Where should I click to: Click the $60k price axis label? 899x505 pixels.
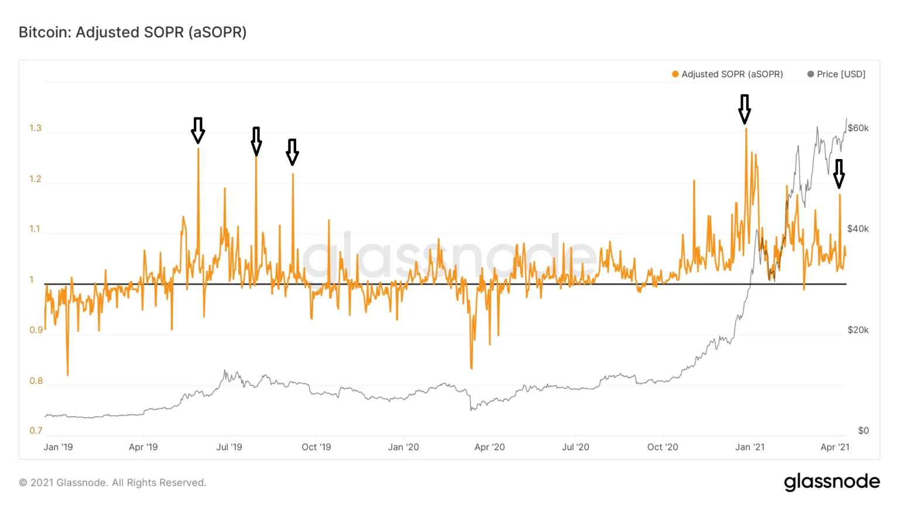tap(858, 128)
